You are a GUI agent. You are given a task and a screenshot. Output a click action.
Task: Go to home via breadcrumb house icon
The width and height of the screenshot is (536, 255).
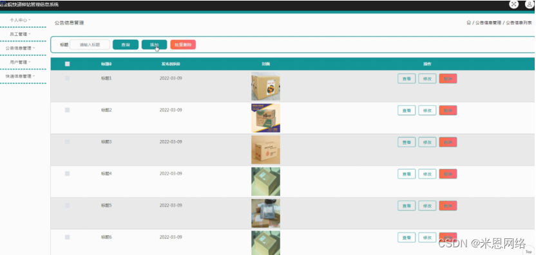tap(468, 22)
